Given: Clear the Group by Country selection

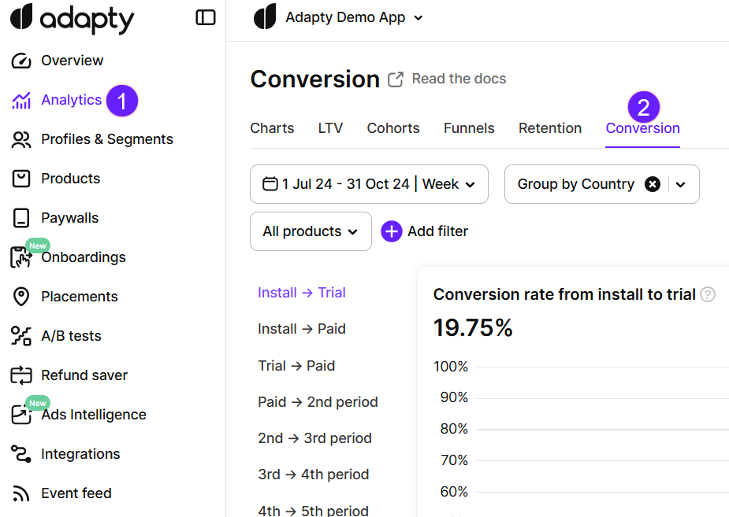Looking at the screenshot, I should tap(653, 184).
